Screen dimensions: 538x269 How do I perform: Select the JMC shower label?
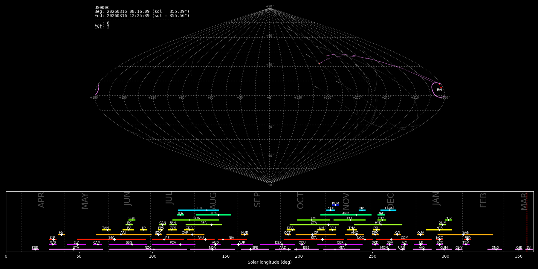click(x=111, y=238)
